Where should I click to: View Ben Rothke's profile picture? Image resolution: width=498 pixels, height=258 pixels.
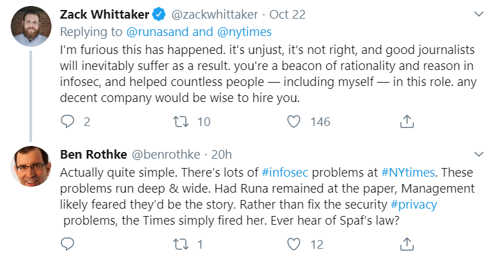(x=31, y=166)
